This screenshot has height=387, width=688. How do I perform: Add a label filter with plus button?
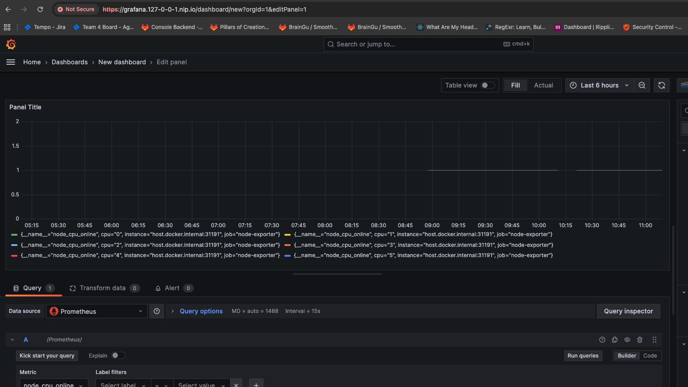click(x=256, y=384)
